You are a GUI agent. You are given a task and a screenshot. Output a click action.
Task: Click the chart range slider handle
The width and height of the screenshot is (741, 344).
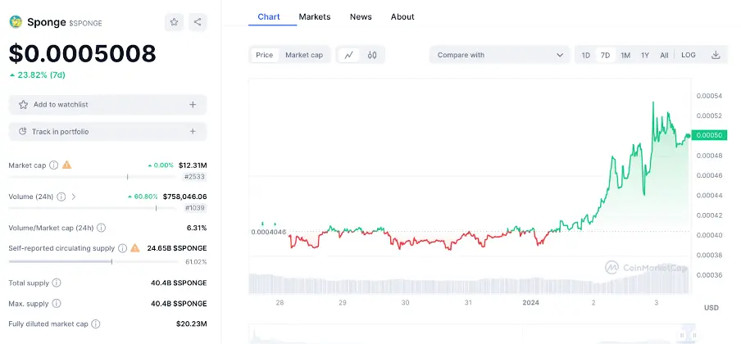pos(682,334)
